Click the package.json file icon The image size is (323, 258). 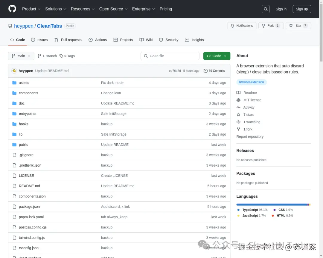pos(14,207)
